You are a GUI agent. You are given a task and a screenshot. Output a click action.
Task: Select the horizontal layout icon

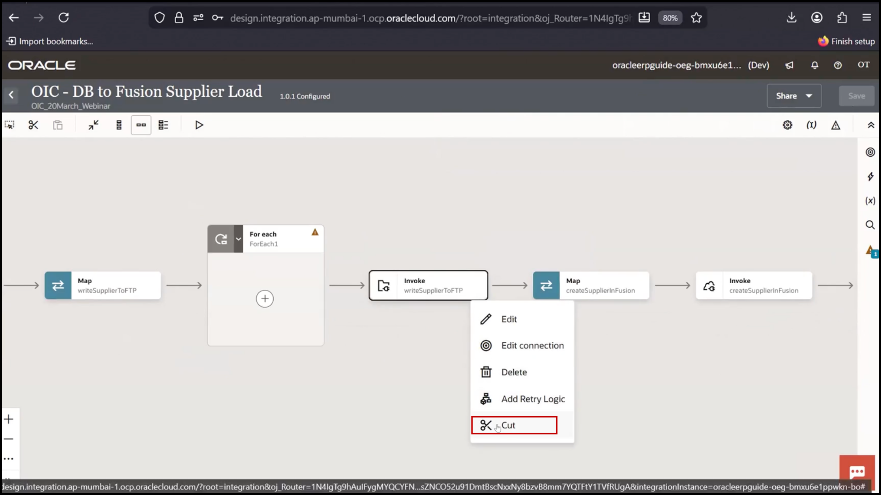click(x=141, y=125)
